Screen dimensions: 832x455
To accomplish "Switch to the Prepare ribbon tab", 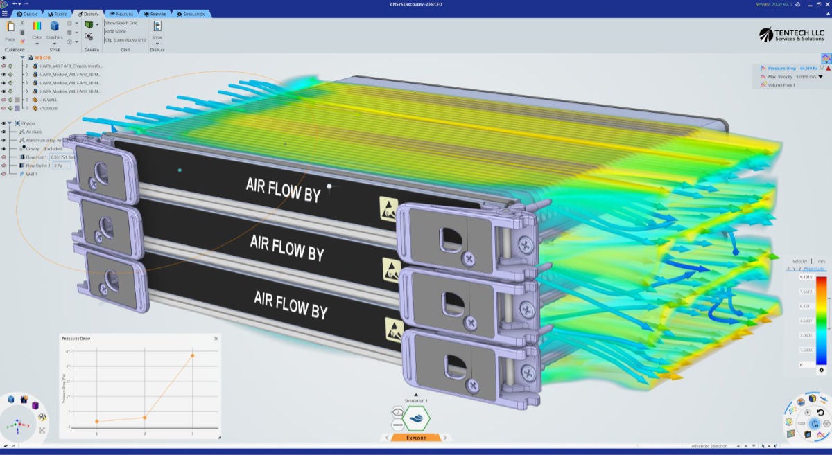I will tap(154, 14).
